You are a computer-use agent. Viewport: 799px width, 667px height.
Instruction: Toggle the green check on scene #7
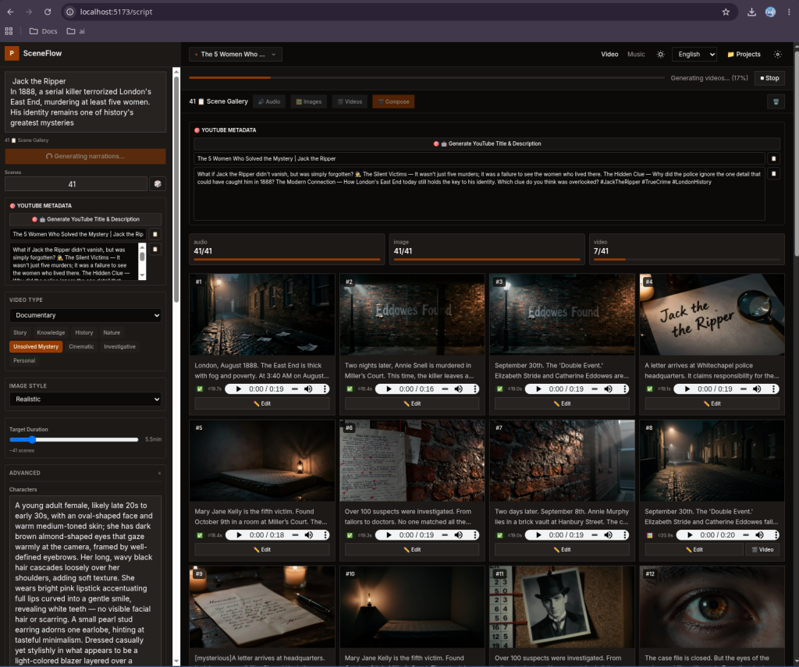coord(499,535)
